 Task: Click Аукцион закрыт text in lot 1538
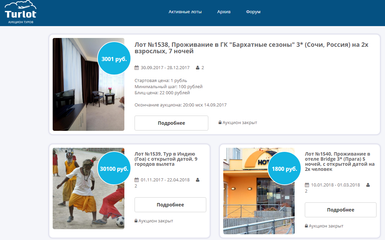click(240, 123)
